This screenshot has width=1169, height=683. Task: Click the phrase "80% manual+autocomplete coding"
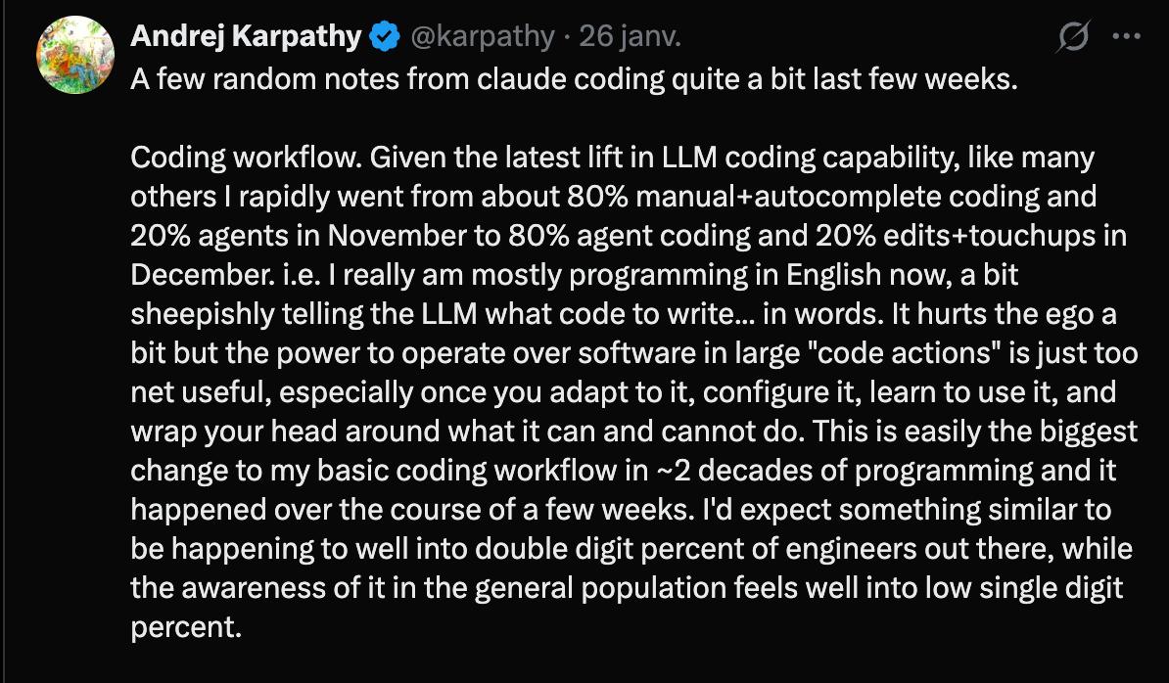[791, 197]
